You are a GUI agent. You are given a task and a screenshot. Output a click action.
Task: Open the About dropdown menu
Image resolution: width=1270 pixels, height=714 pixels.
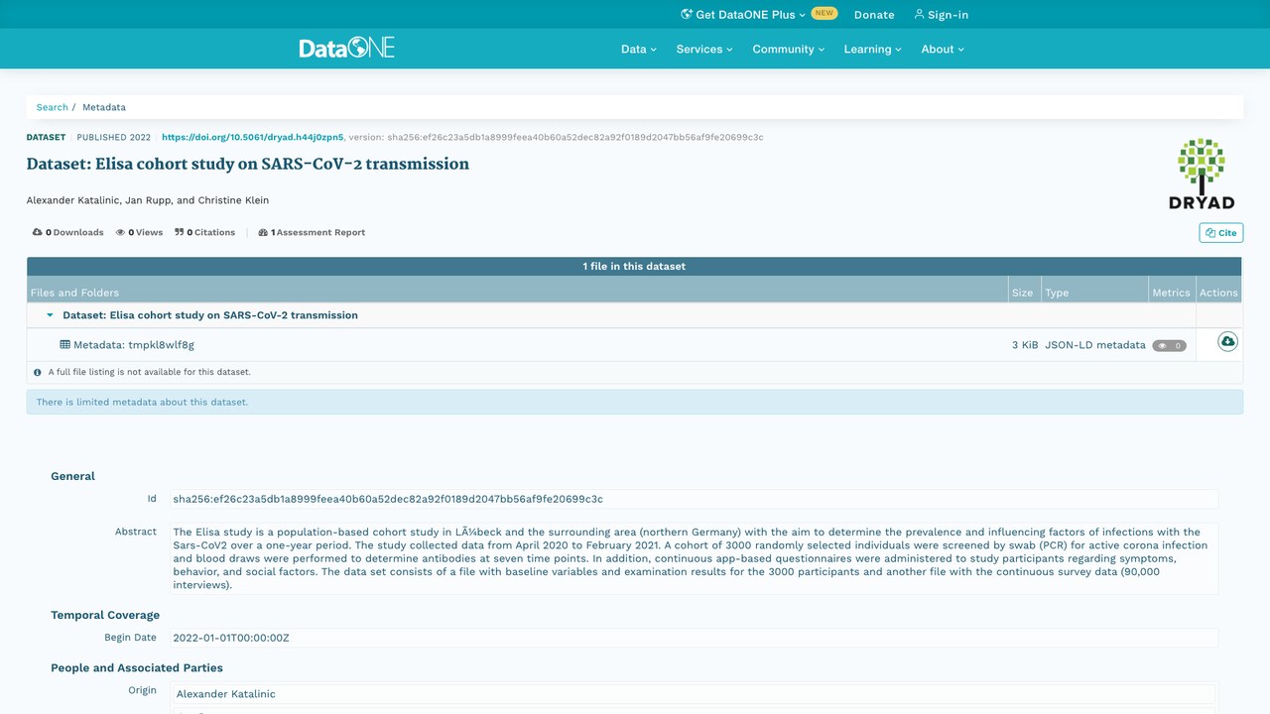(943, 49)
